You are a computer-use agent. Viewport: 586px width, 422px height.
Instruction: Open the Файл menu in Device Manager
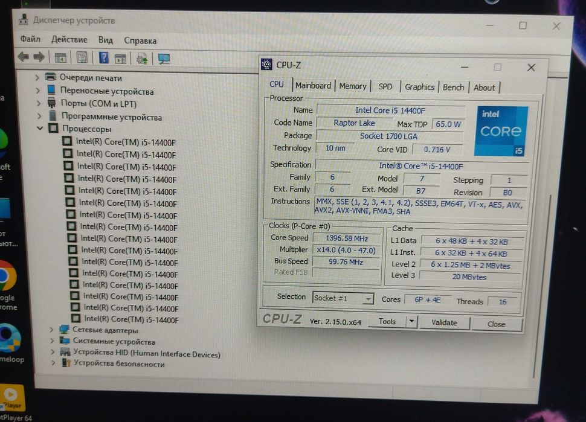click(30, 39)
